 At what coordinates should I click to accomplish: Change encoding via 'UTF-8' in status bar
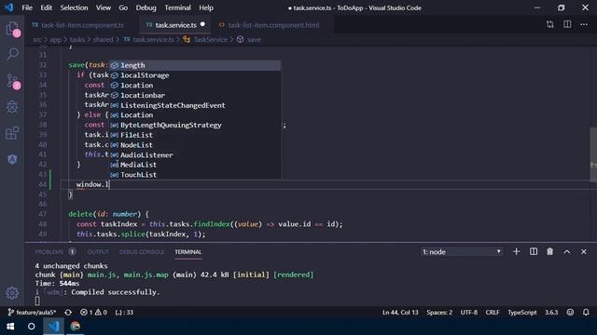click(x=468, y=313)
